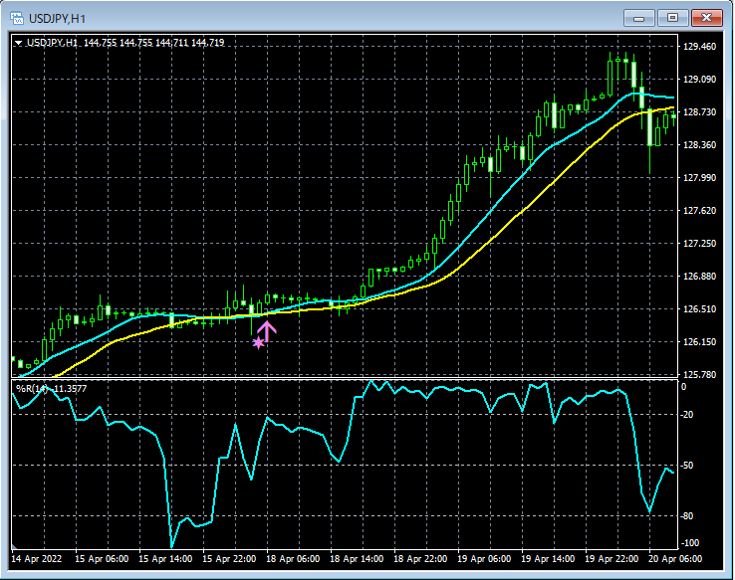
Task: Click the -100 level on %R scale
Action: pyautogui.click(x=689, y=543)
